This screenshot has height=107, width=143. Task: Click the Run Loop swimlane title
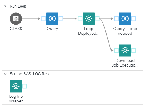(18, 6)
